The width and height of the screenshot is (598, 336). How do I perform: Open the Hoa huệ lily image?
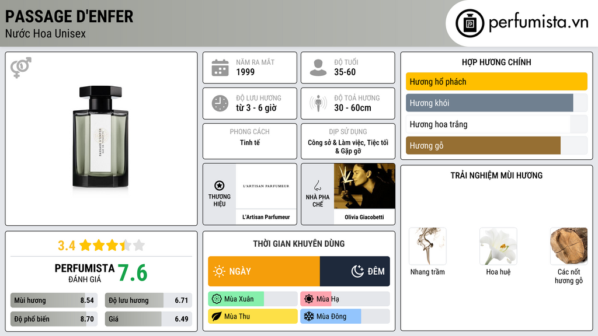coord(498,246)
